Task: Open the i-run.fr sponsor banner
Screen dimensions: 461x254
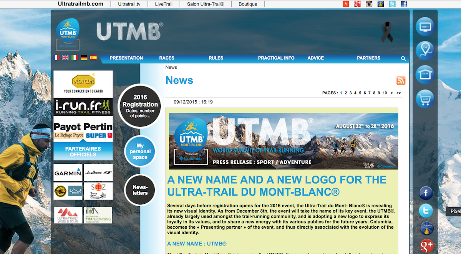Action: 83,107
